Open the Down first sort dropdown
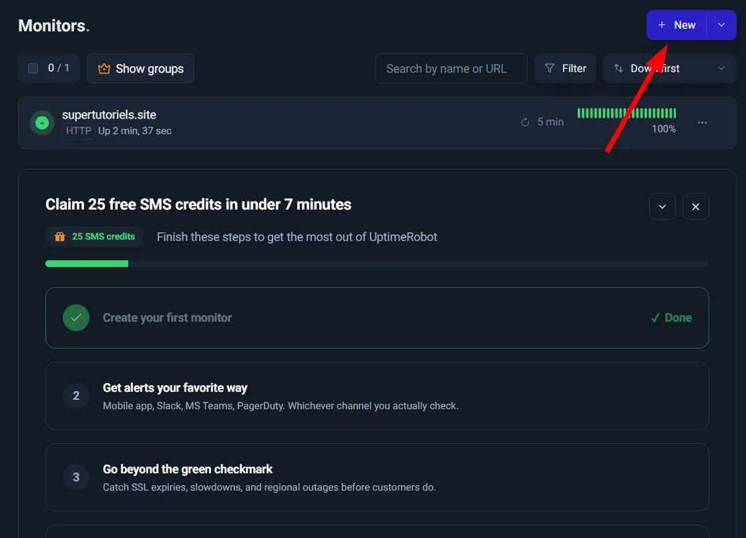Image resolution: width=746 pixels, height=538 pixels. click(669, 69)
